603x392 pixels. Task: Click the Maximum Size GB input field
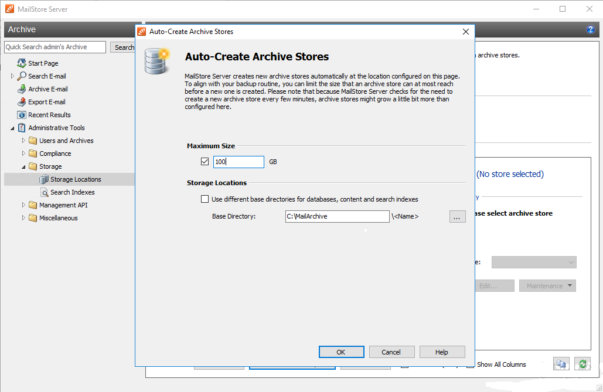(239, 162)
